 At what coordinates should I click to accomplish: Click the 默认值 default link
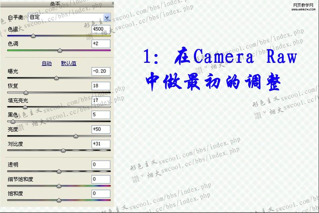[x=69, y=63]
